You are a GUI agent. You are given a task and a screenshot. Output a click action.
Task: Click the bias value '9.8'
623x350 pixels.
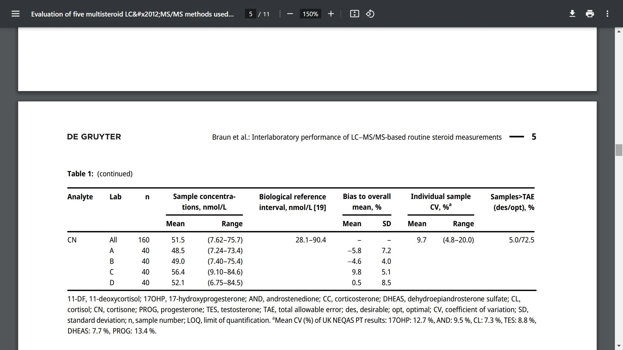[357, 272]
